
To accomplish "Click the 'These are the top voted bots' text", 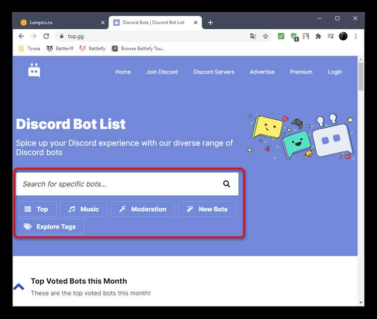I will pyautogui.click(x=90, y=293).
